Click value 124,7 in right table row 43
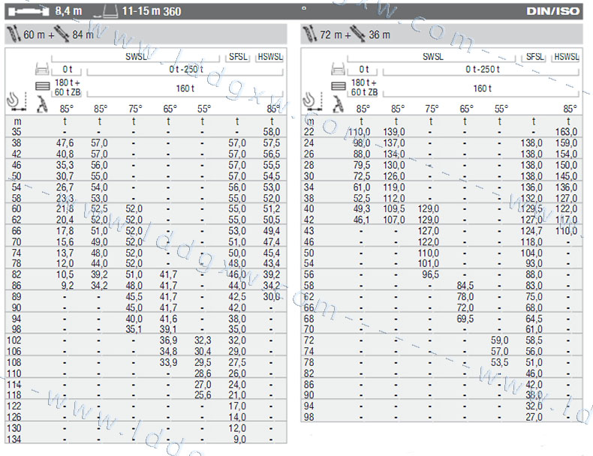 (x=531, y=231)
